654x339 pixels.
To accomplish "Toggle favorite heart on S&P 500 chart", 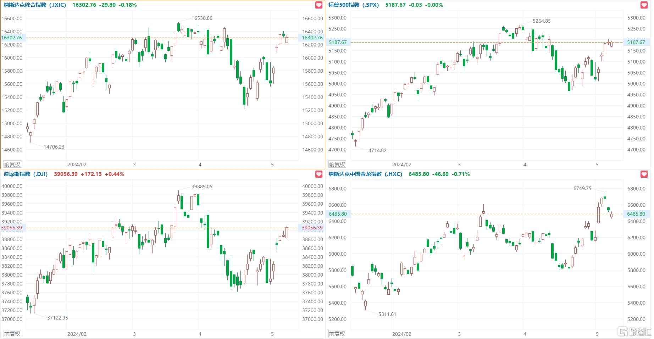I will tap(644, 5).
